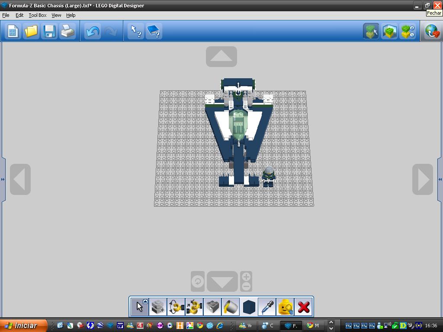This screenshot has height=332, width=443.
Task: Rotate camera left with left arrow
Action: click(x=20, y=179)
